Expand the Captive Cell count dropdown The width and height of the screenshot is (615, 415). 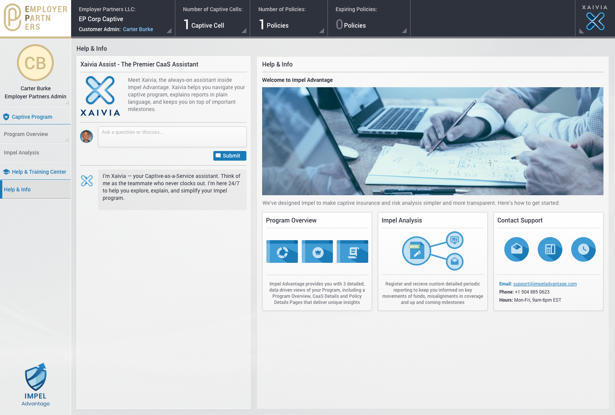pos(244,31)
